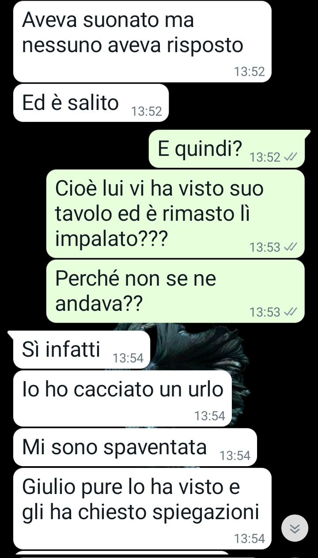Select the 'Io ho cacciato un urlo' message

pos(122,399)
